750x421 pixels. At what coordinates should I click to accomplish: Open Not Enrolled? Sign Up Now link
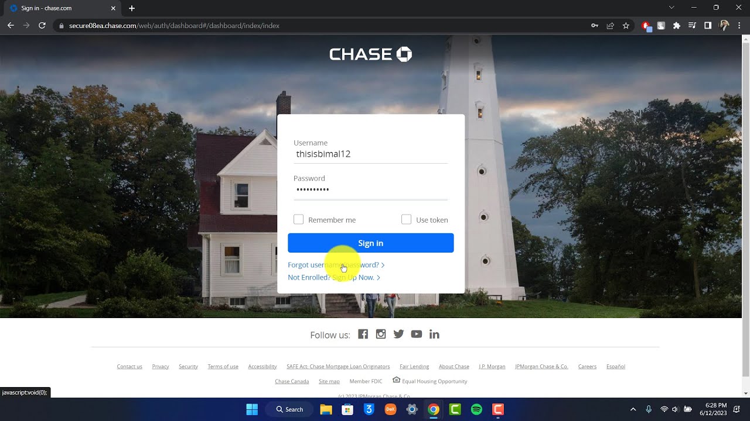tap(334, 277)
